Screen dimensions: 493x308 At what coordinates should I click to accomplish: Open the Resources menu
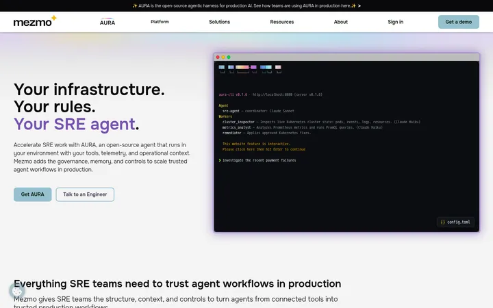[x=281, y=22]
